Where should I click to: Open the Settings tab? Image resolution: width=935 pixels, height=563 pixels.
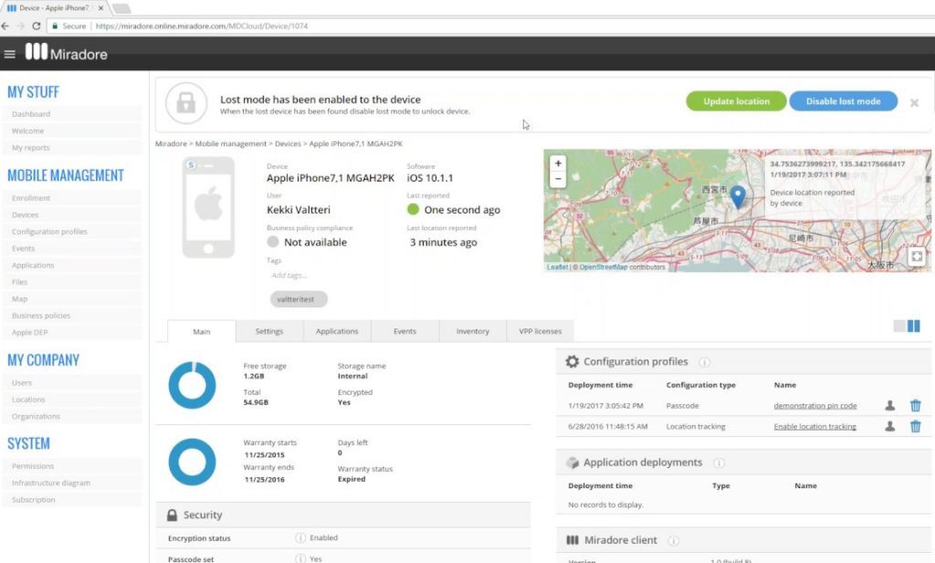(269, 331)
